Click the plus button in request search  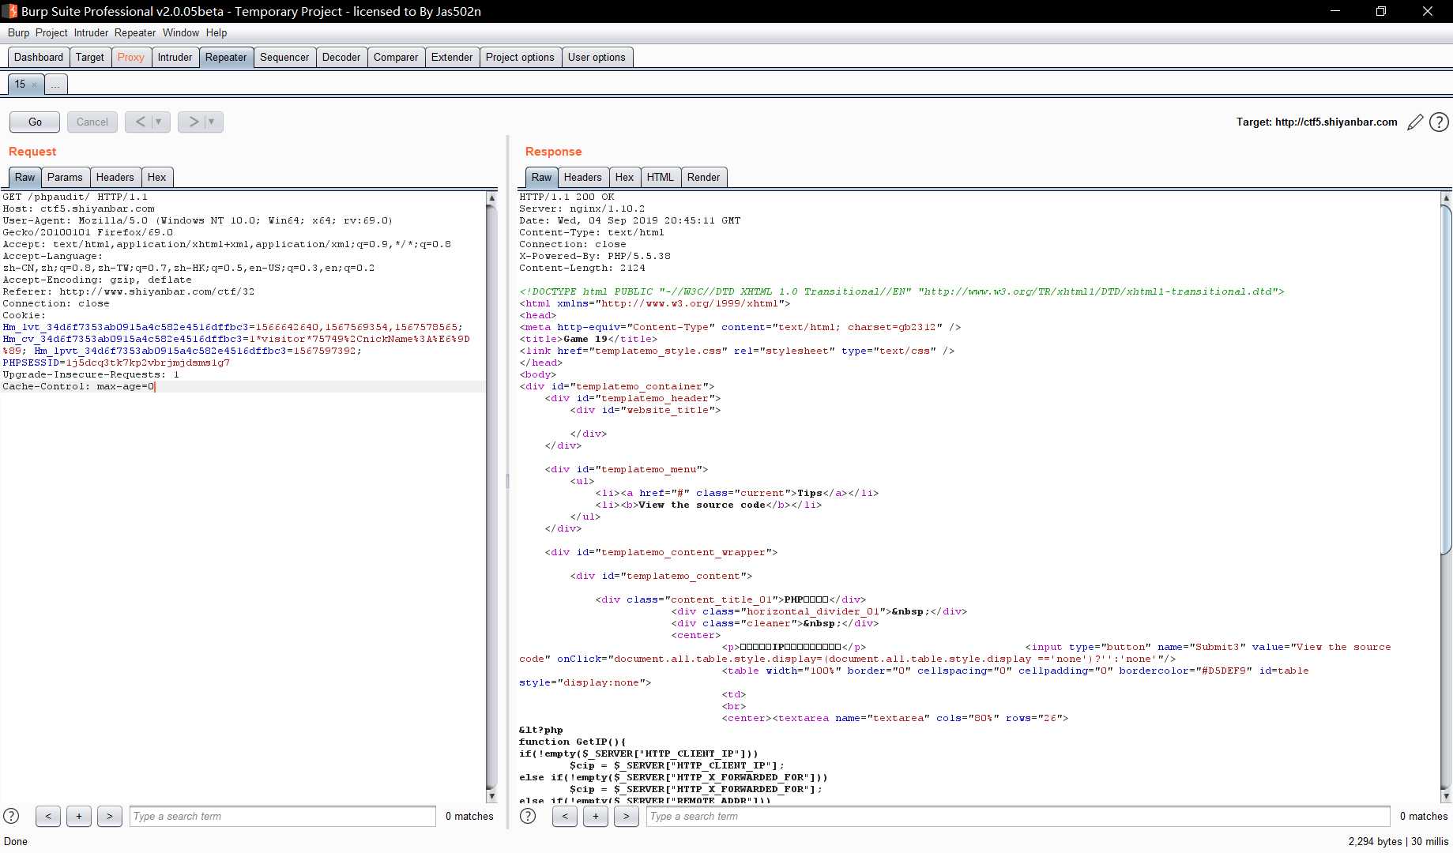pos(79,816)
